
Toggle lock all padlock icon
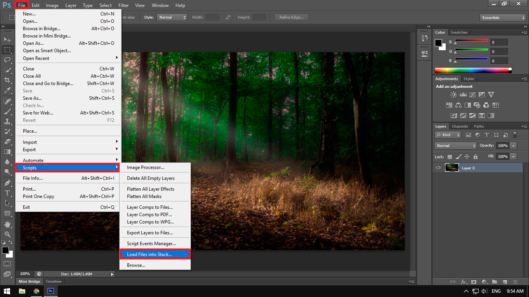pyautogui.click(x=475, y=157)
